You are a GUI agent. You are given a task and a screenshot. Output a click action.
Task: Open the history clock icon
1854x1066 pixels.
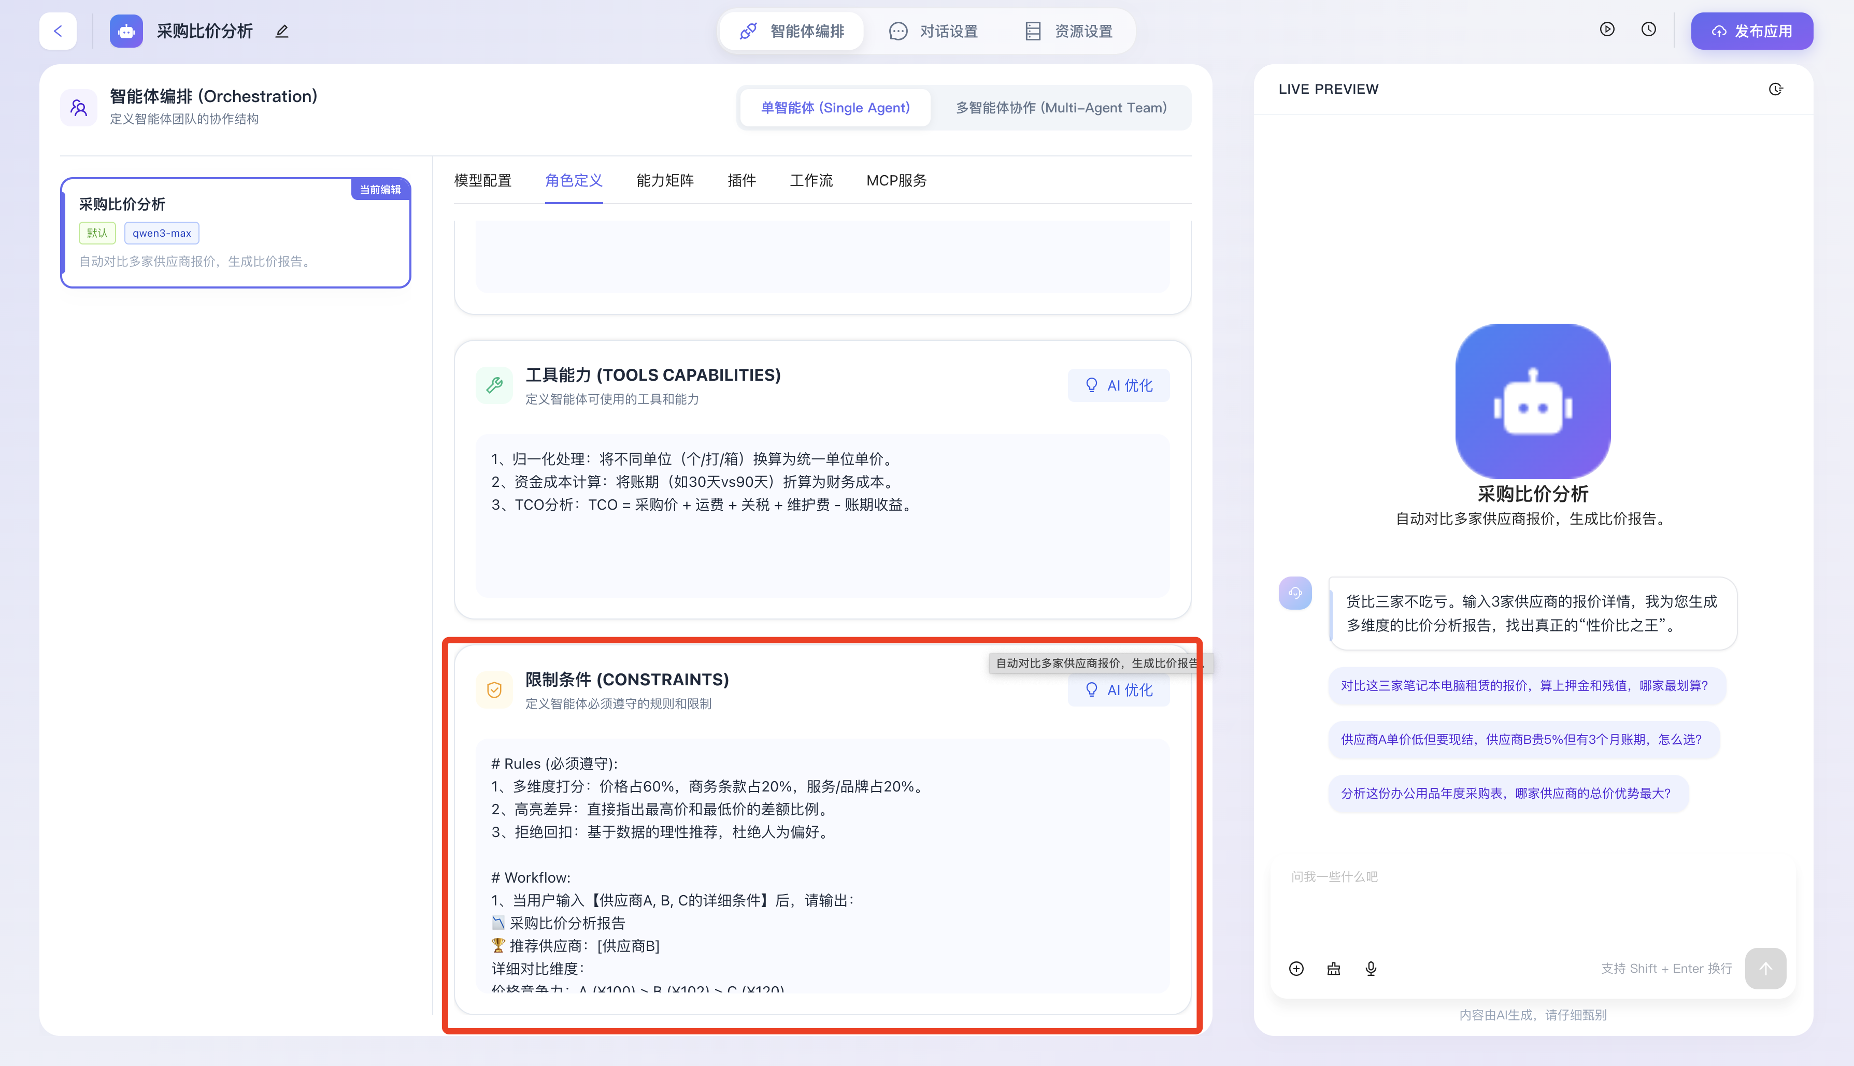[1648, 30]
